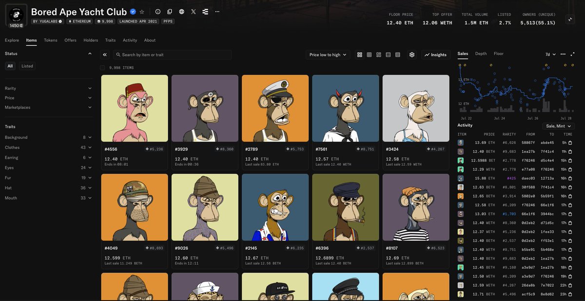Screen dimensions: 585x301
Task: Click the stacked bars icon after X
Action: 205,11
